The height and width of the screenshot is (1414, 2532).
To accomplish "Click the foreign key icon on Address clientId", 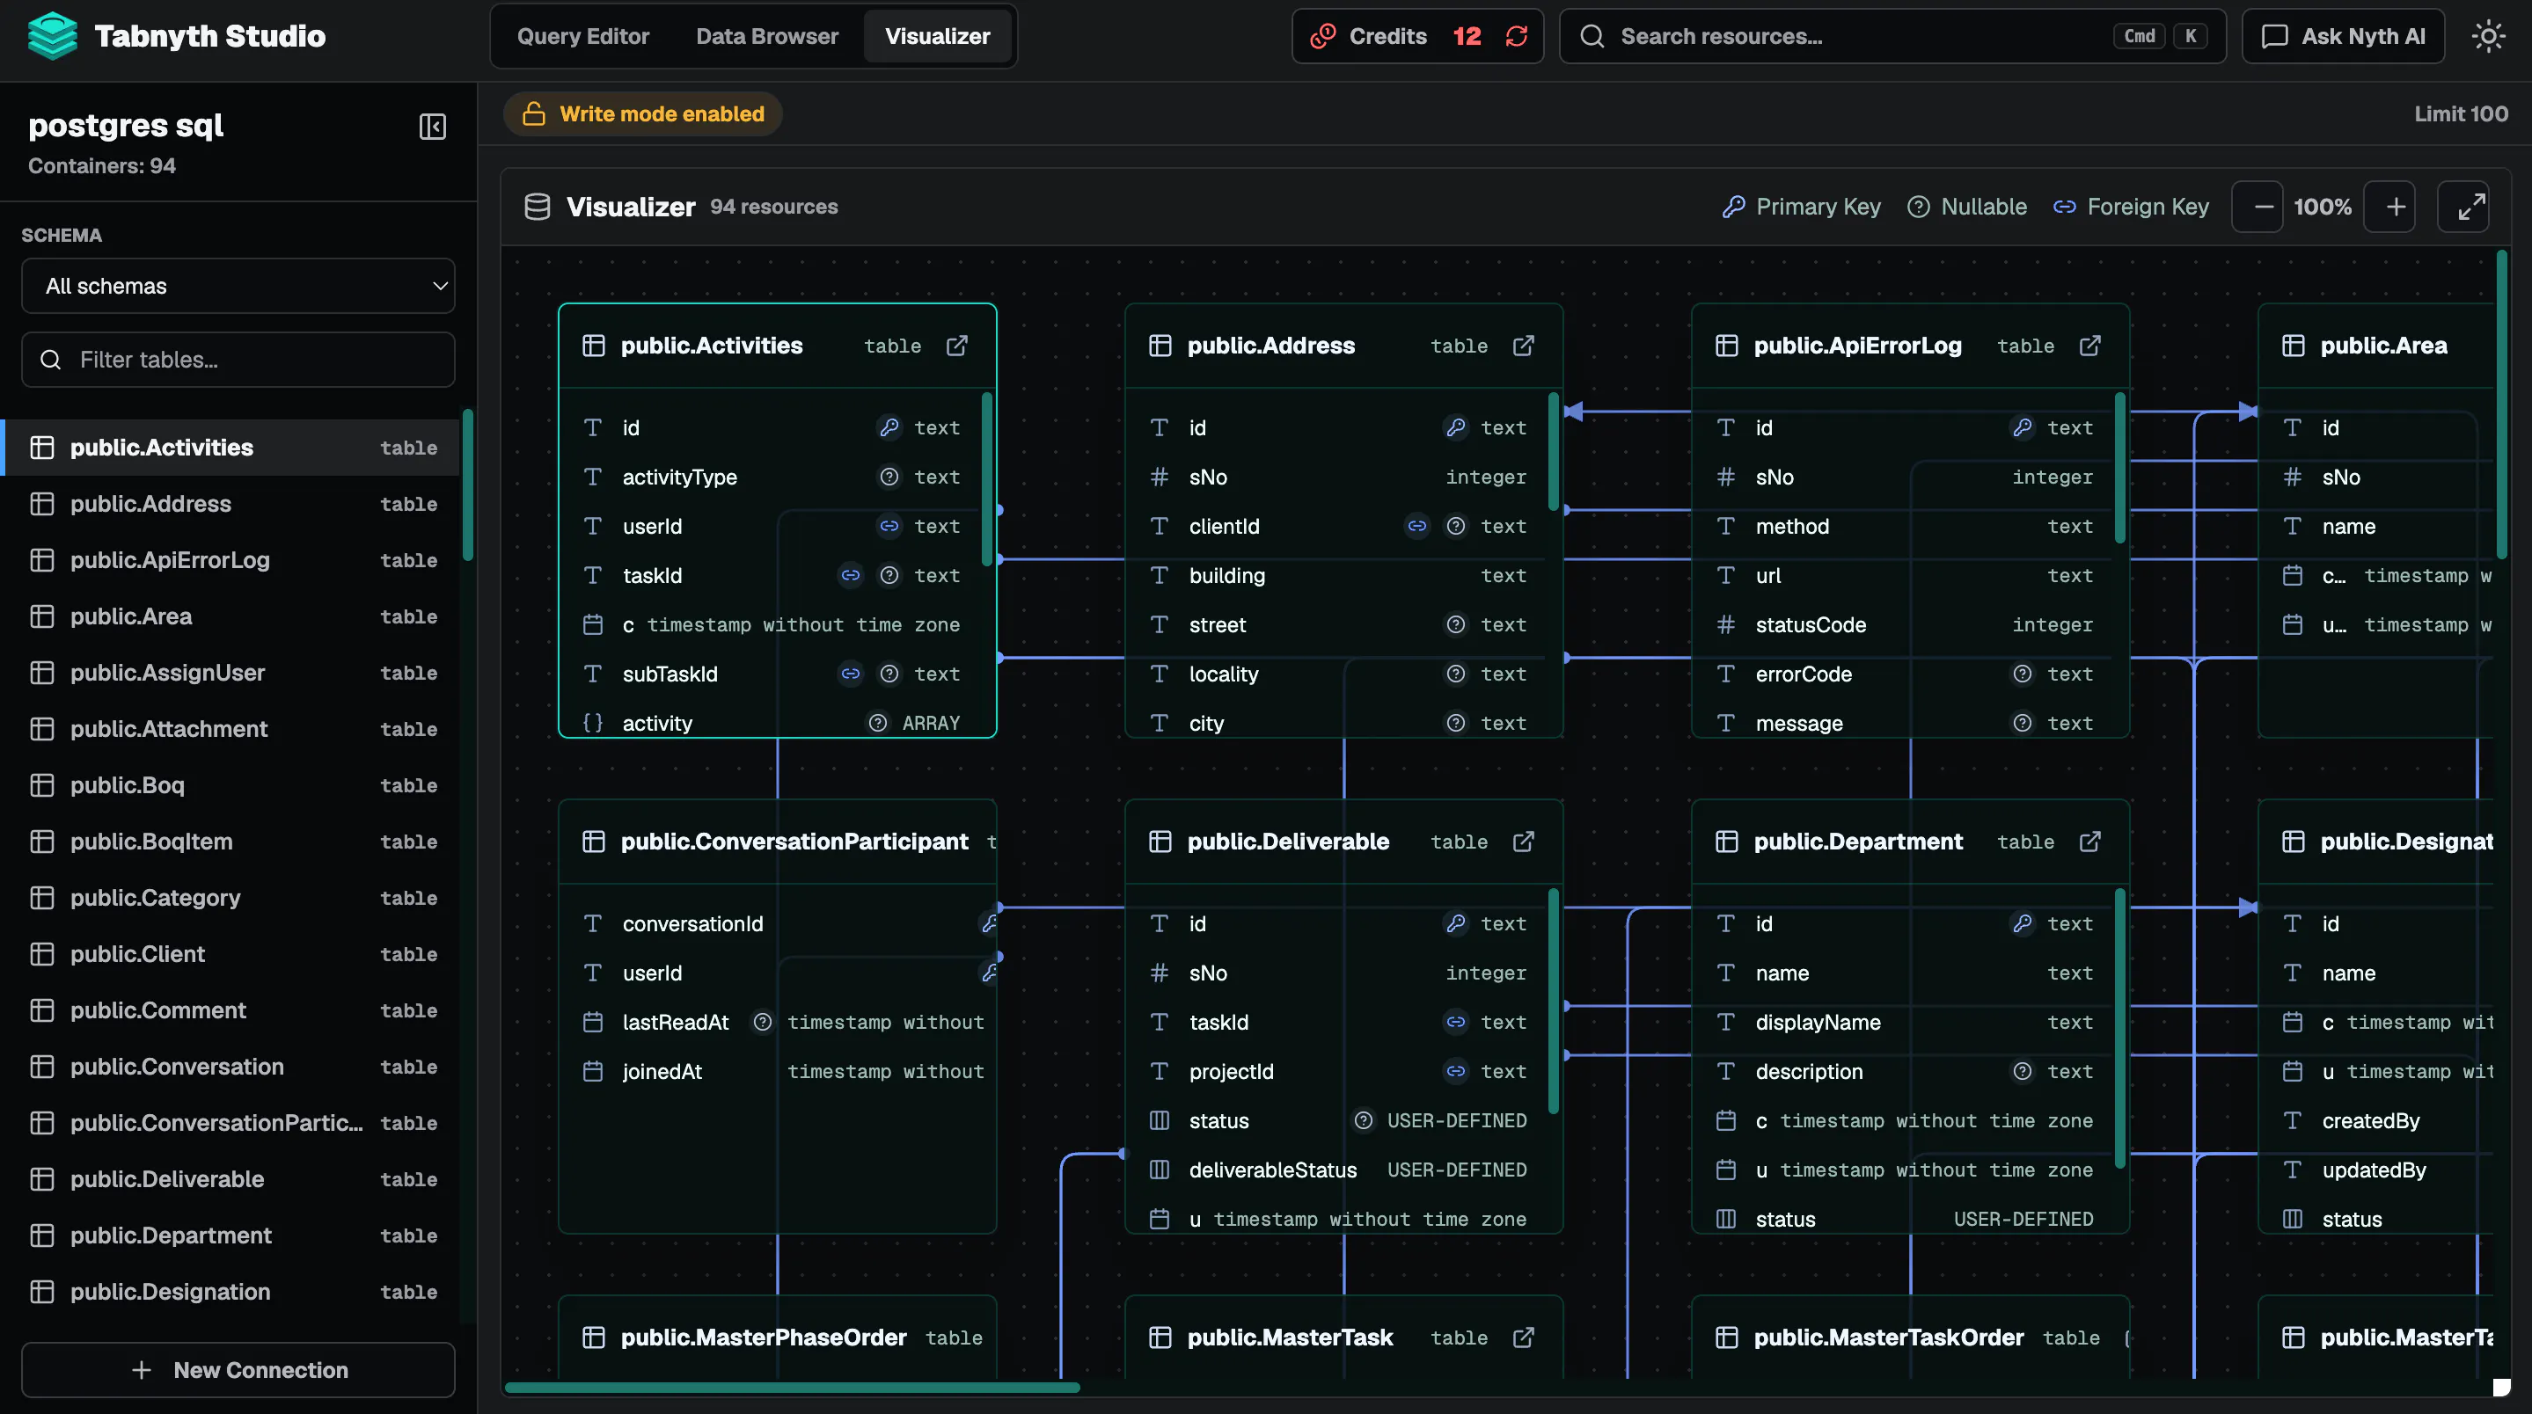I will tap(1417, 527).
